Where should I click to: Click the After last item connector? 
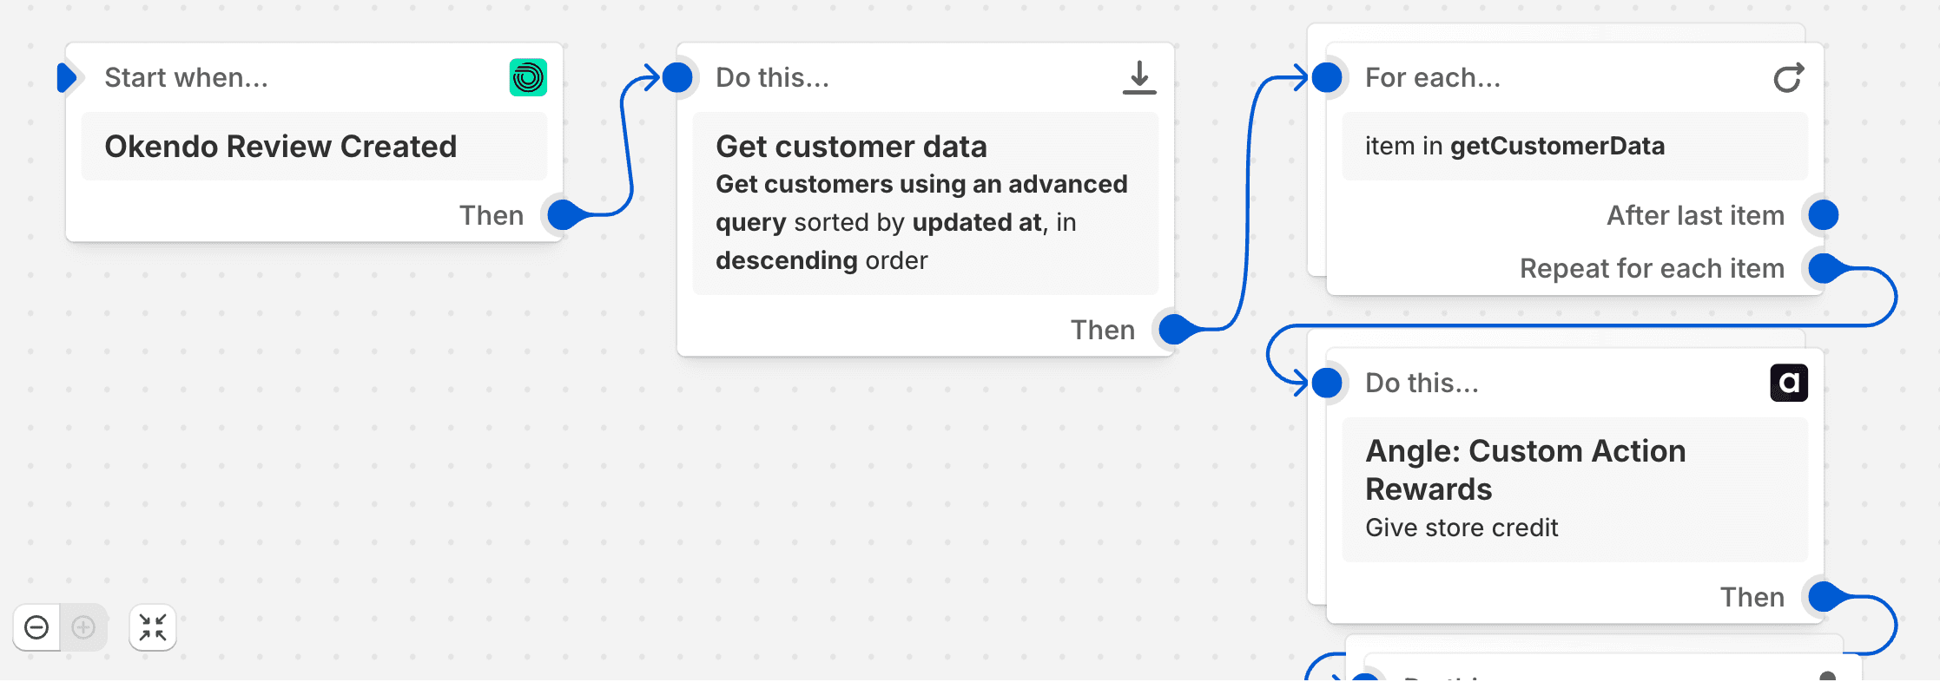click(1823, 214)
